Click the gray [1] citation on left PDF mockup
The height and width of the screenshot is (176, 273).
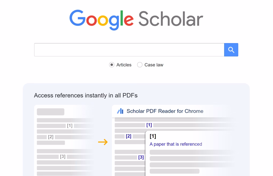[70, 125]
